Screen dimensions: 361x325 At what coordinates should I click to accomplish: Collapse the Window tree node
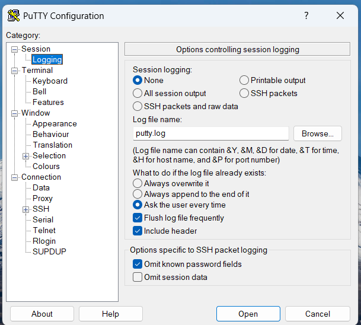point(14,113)
